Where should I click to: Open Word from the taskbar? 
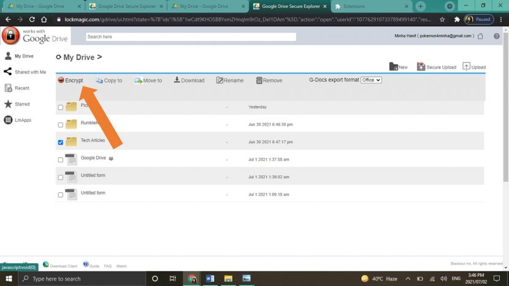[210, 279]
